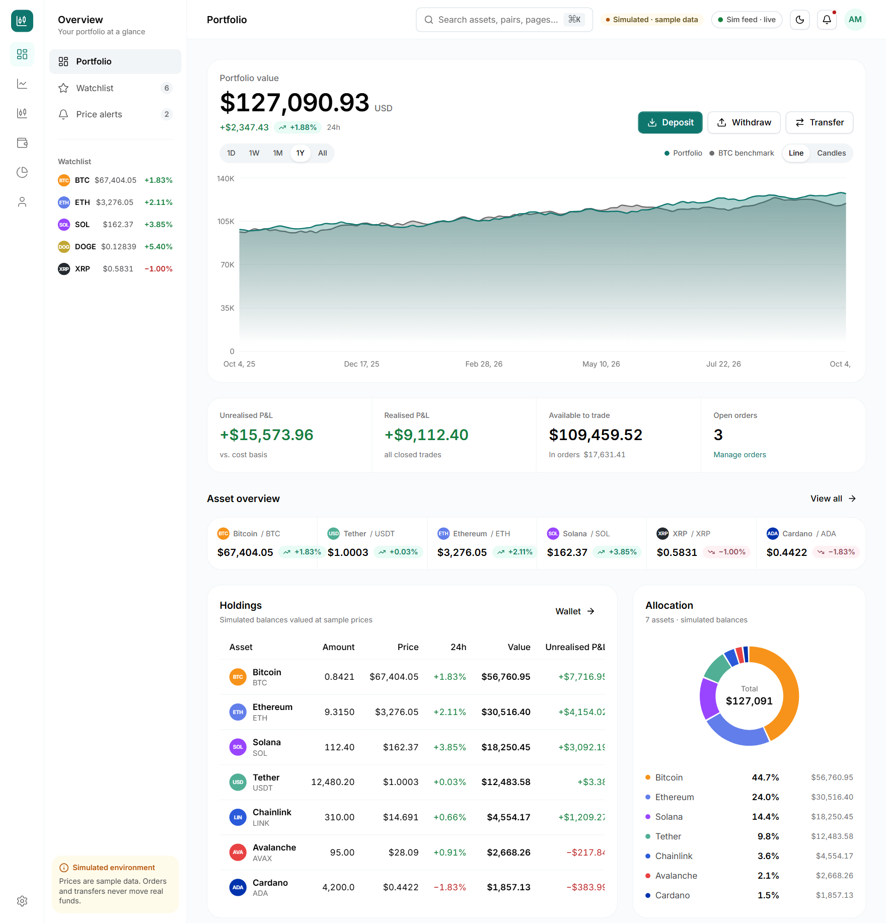Select the Line chart view

[x=796, y=153]
